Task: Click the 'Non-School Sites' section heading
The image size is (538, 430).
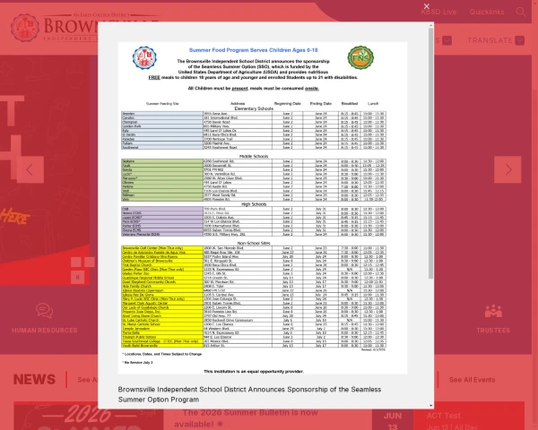Action: tap(254, 243)
